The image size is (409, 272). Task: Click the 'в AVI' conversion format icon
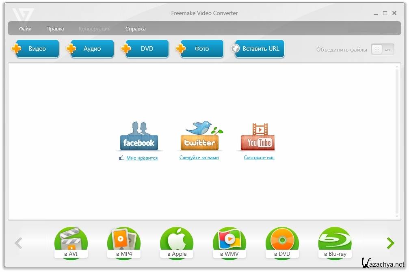(71, 243)
